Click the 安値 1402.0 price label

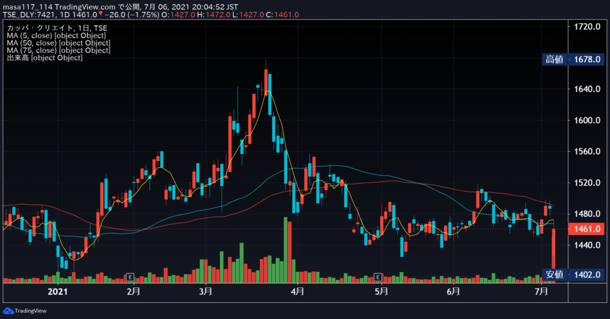[x=573, y=275]
